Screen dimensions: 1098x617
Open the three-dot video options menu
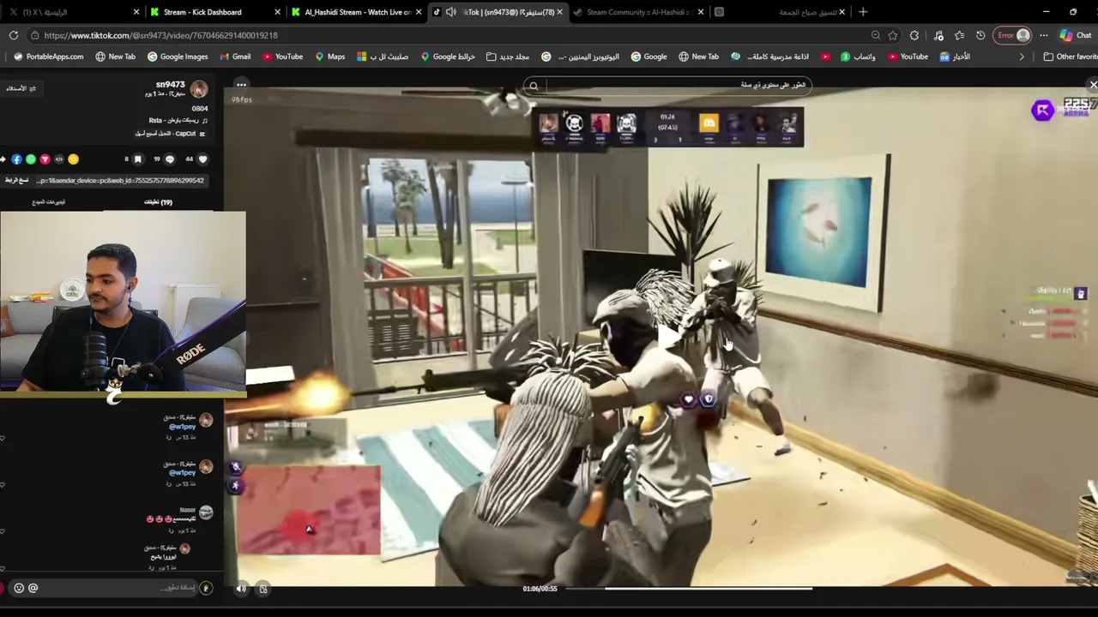click(x=241, y=85)
